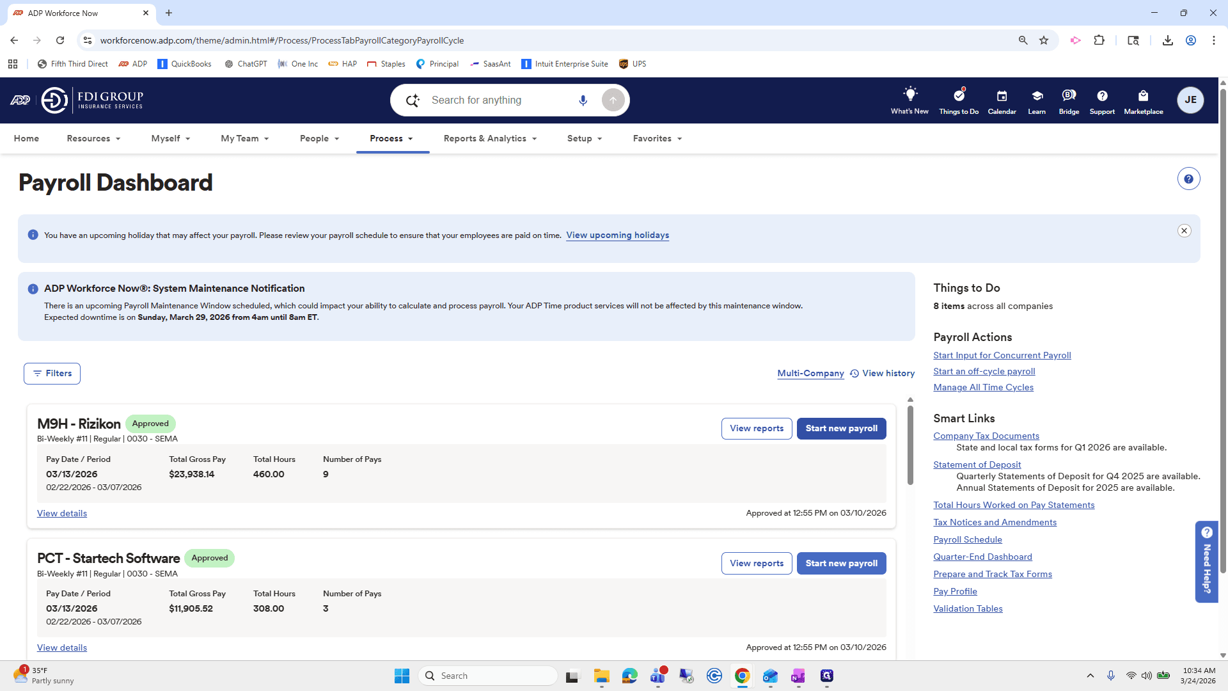Open Microsoft Teams from the taskbar
1228x691 pixels.
[x=658, y=676]
